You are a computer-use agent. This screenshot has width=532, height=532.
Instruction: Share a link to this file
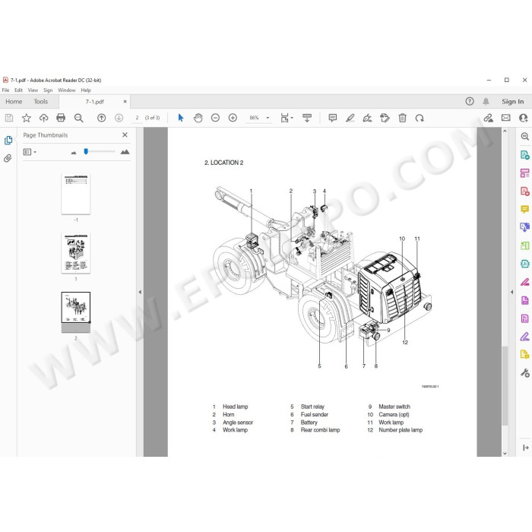click(x=489, y=118)
